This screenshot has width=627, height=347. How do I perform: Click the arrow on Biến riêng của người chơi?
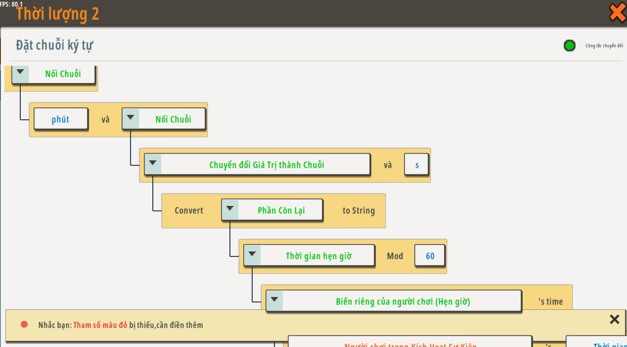coord(274,300)
